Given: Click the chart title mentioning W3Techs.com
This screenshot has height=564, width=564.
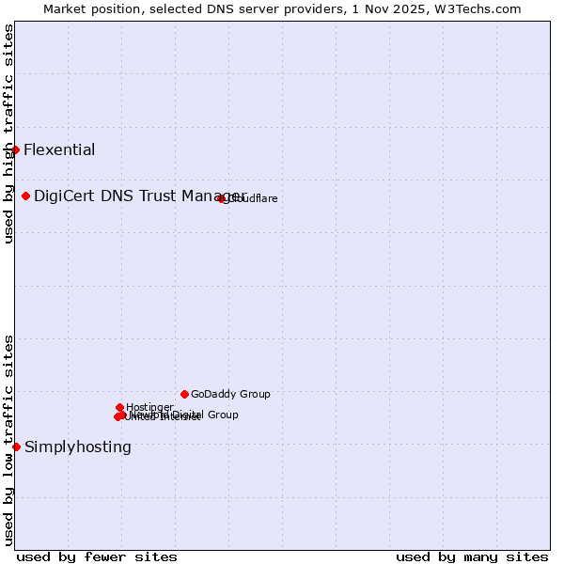Looking at the screenshot, I should point(282,8).
